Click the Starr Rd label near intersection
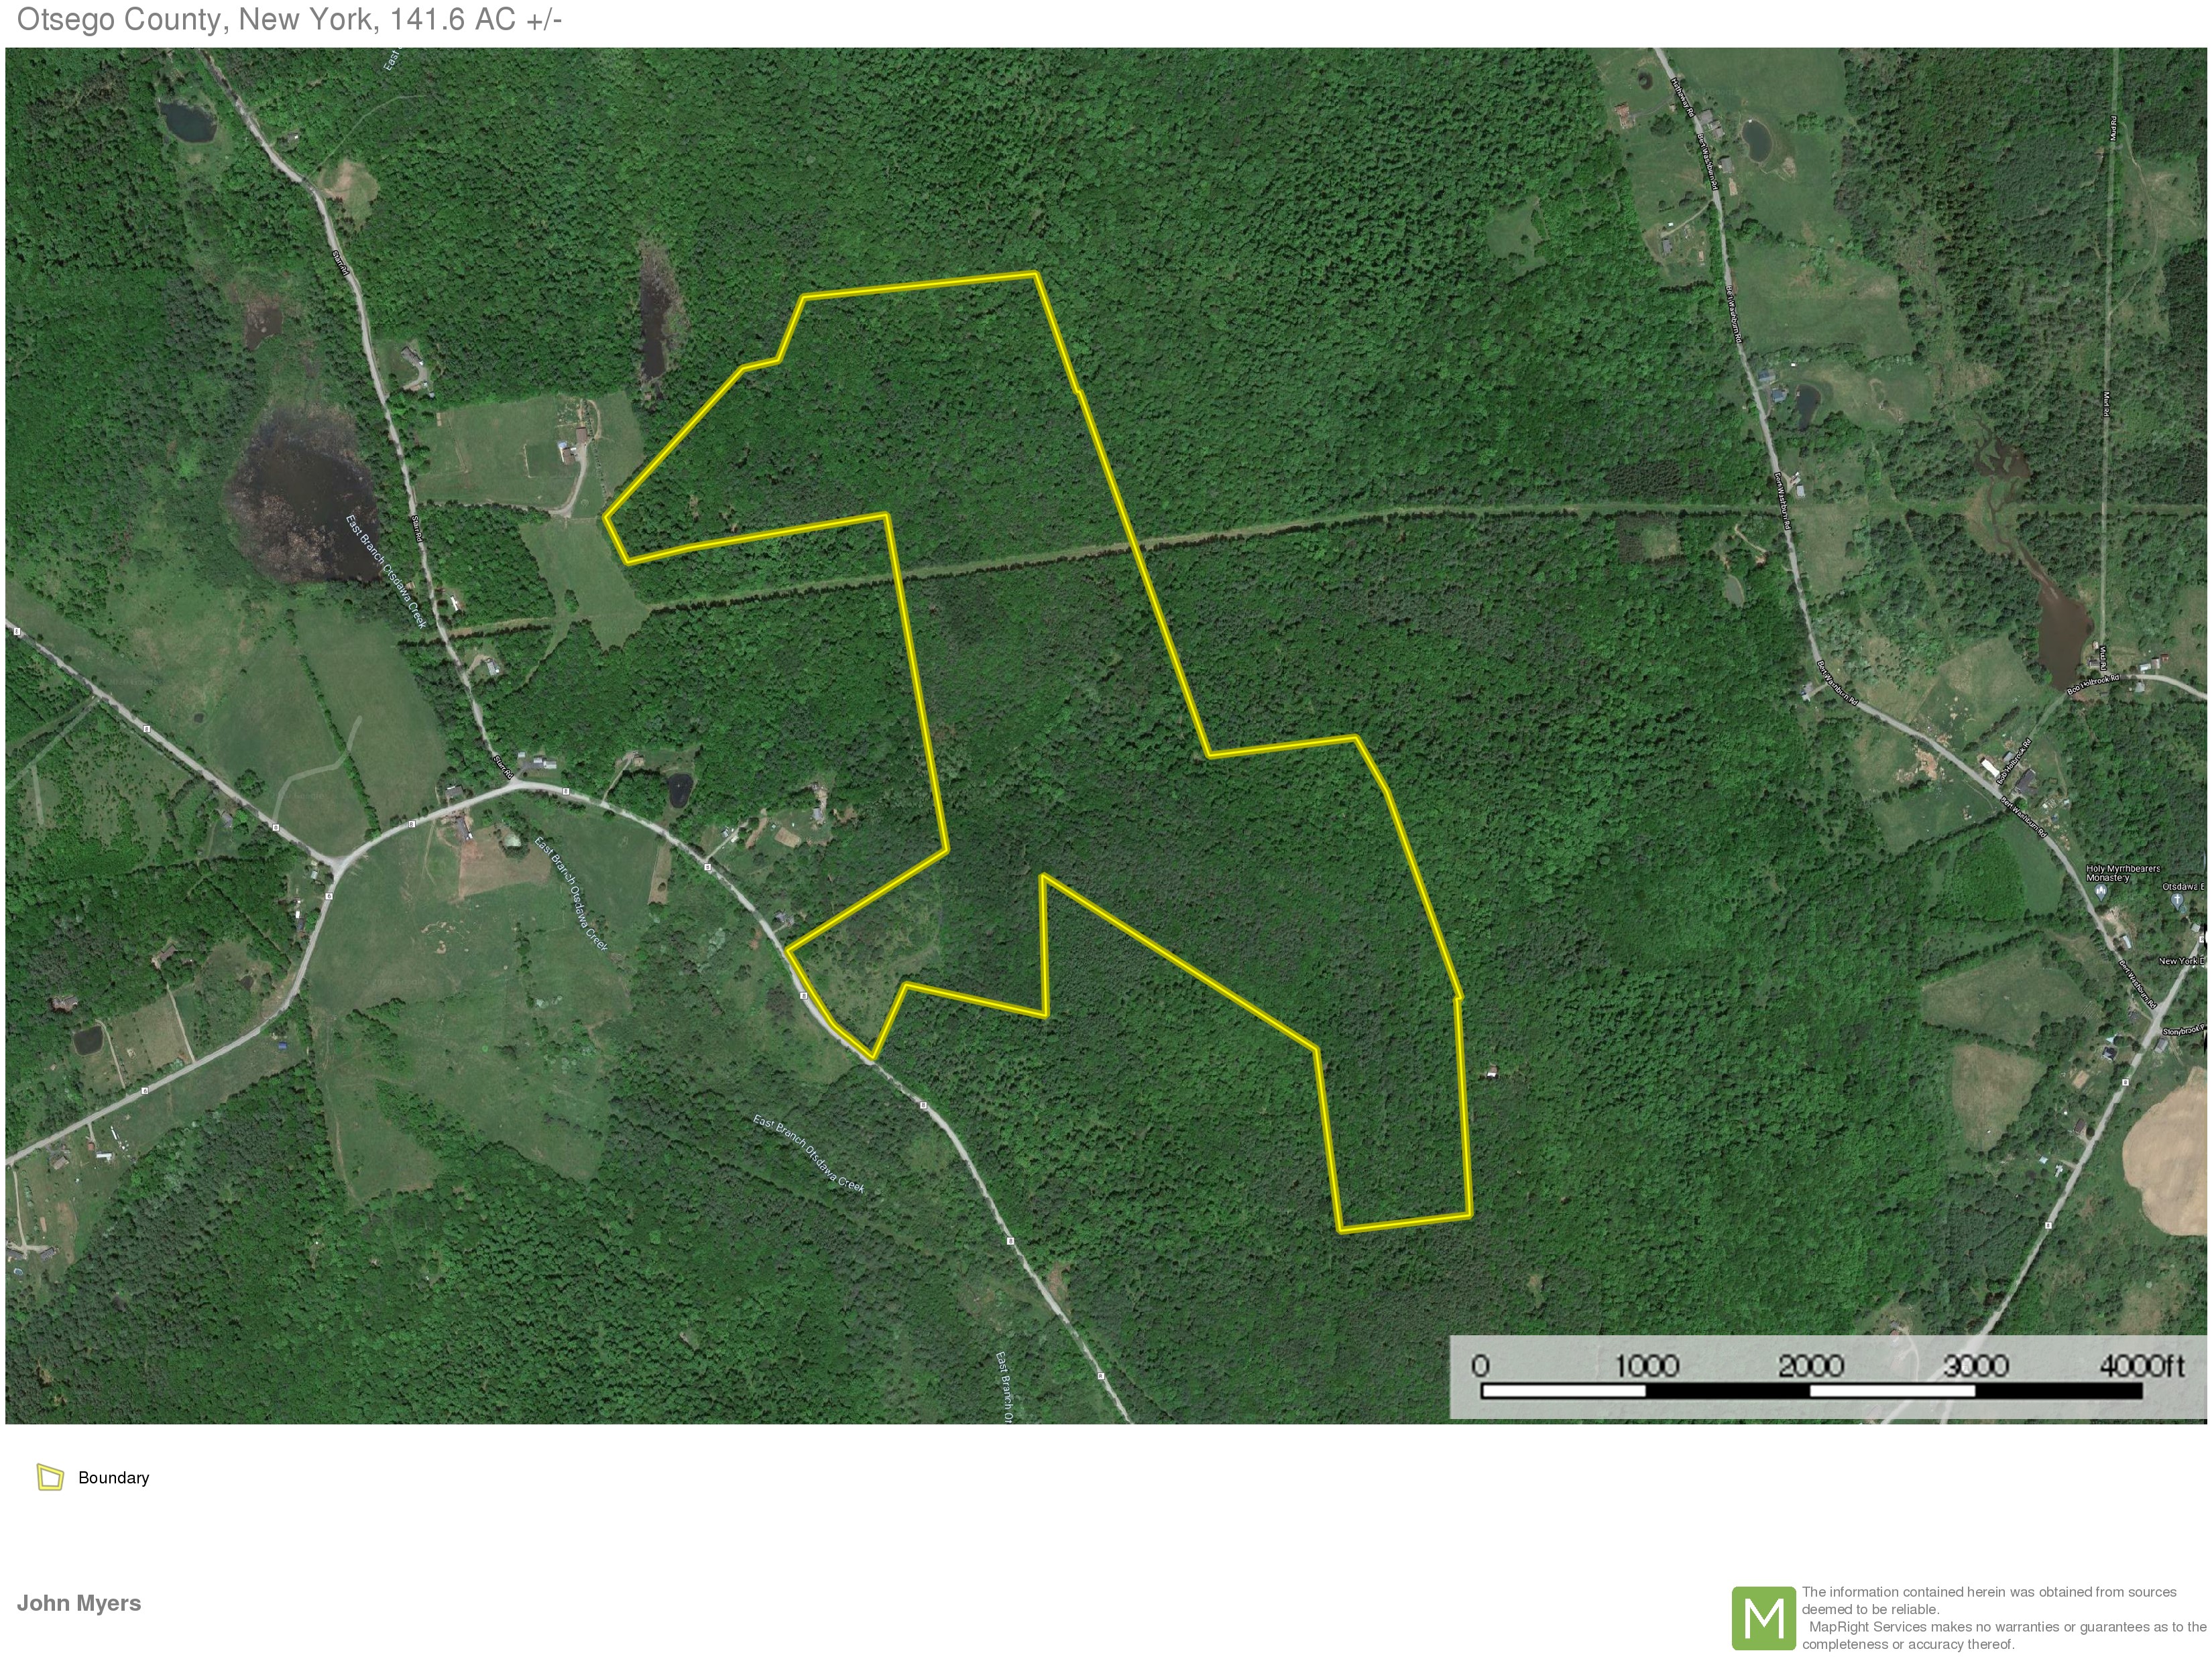This screenshot has height=1659, width=2212. click(x=503, y=769)
